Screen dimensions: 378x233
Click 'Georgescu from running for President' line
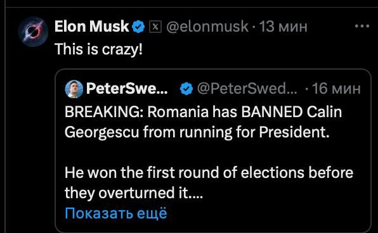pos(197,132)
